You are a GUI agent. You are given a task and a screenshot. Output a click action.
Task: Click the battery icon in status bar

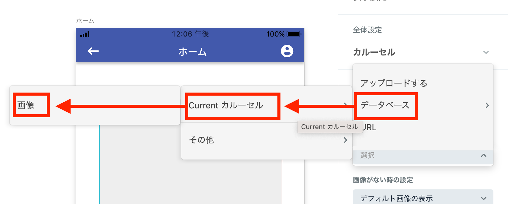click(294, 34)
